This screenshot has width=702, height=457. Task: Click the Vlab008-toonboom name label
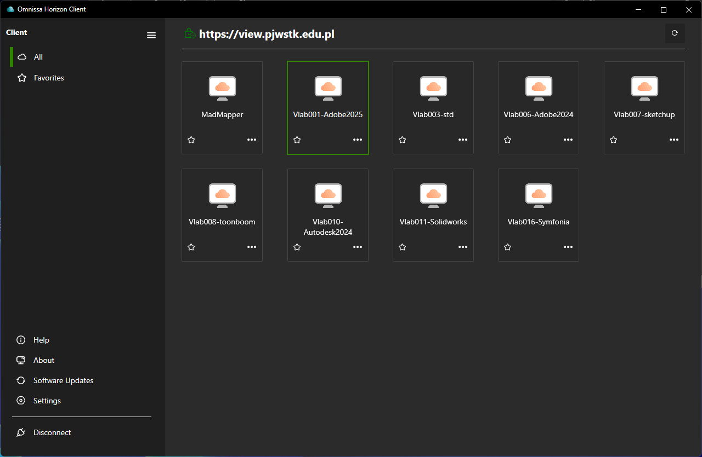coord(222,222)
